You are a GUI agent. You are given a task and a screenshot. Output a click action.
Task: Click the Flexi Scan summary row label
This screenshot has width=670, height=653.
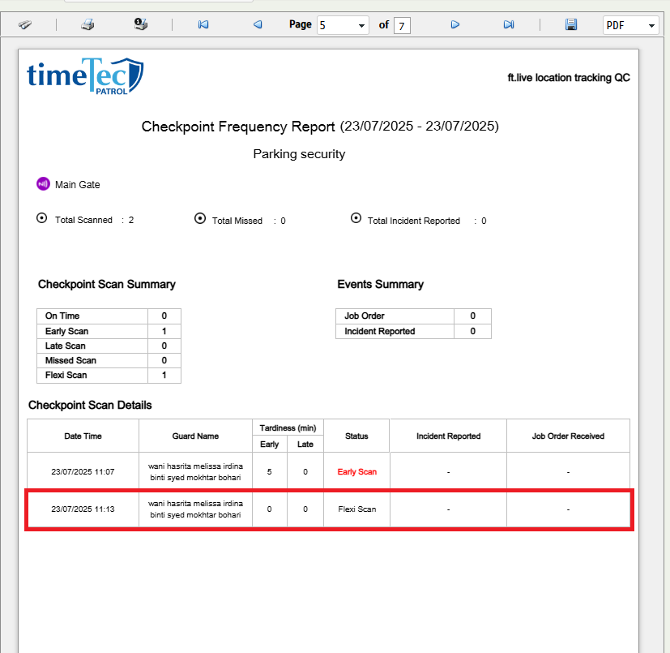click(66, 375)
